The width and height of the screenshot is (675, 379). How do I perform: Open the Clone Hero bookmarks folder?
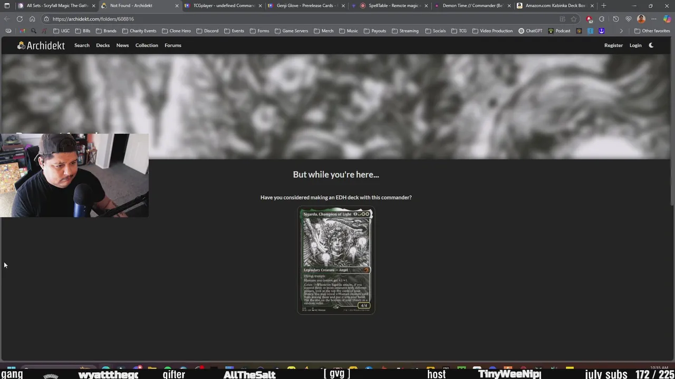(176, 31)
